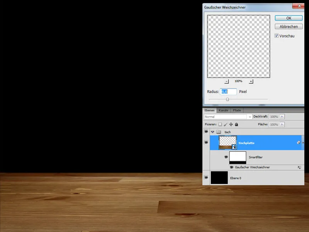Click the Ebene 0 black thumbnail
Viewport: 309px width, 232px height.
tap(219, 178)
